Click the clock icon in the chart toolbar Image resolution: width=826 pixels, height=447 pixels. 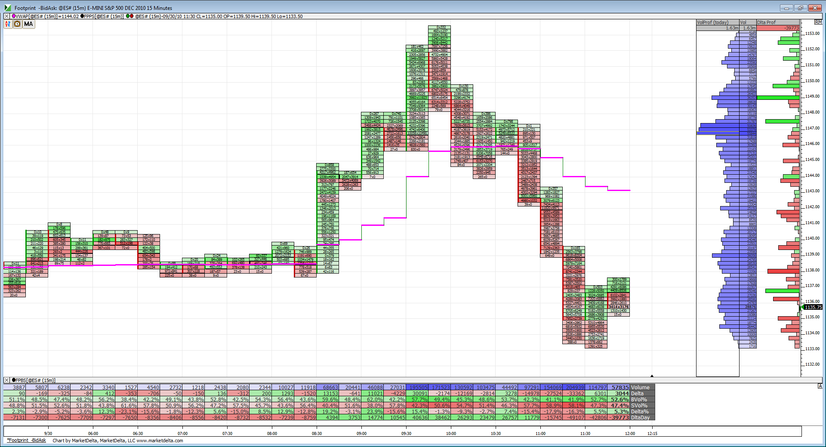coord(17,24)
